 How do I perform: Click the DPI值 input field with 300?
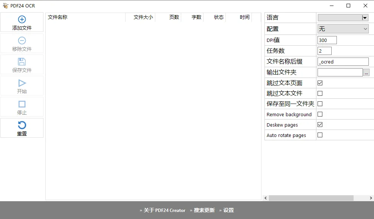pyautogui.click(x=327, y=40)
